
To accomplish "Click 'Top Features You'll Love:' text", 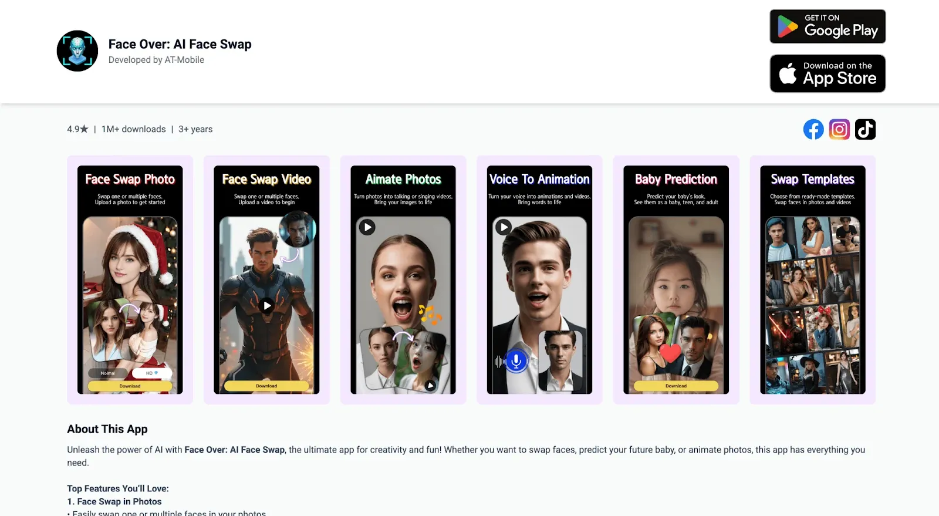I will tap(118, 488).
